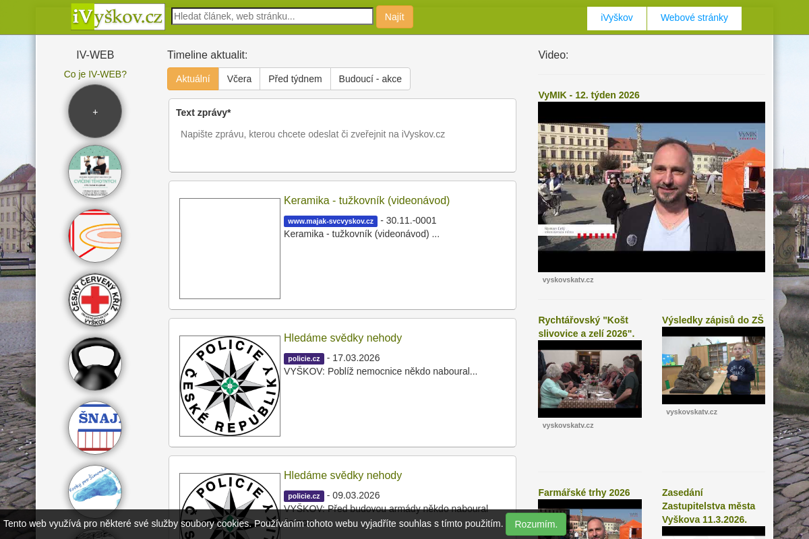Click the IV-WEB sidebar heading
Viewport: 809px width, 539px height.
(95, 55)
